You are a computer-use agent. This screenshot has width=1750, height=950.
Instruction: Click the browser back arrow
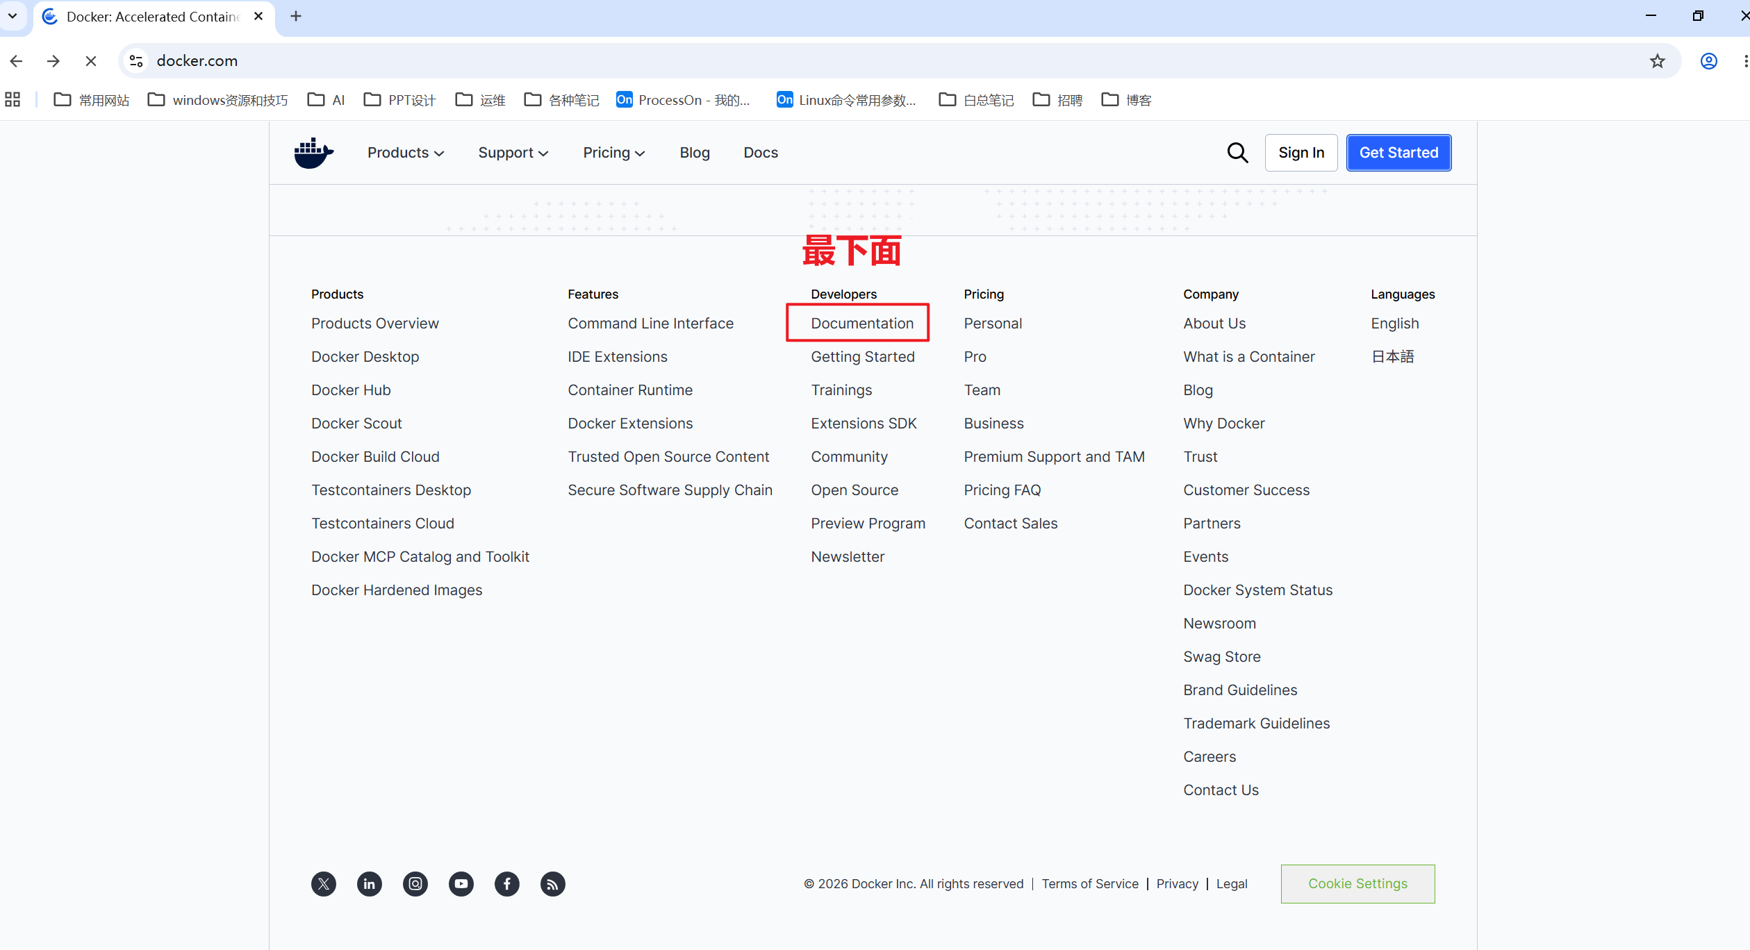coord(17,61)
